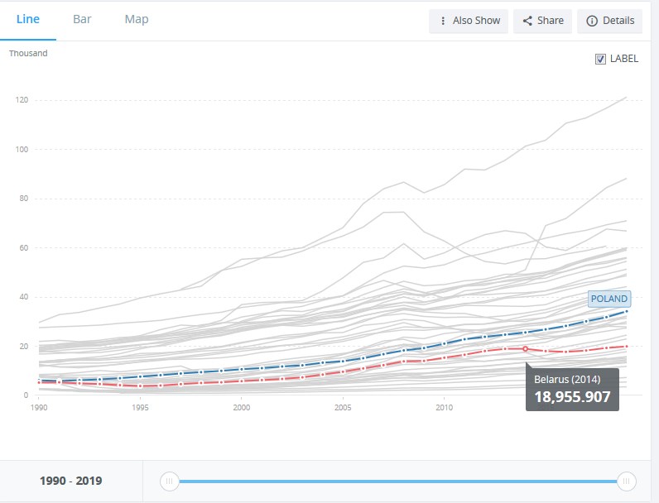The width and height of the screenshot is (659, 503).
Task: Uncheck the LABEL checkbox
Action: coord(601,59)
